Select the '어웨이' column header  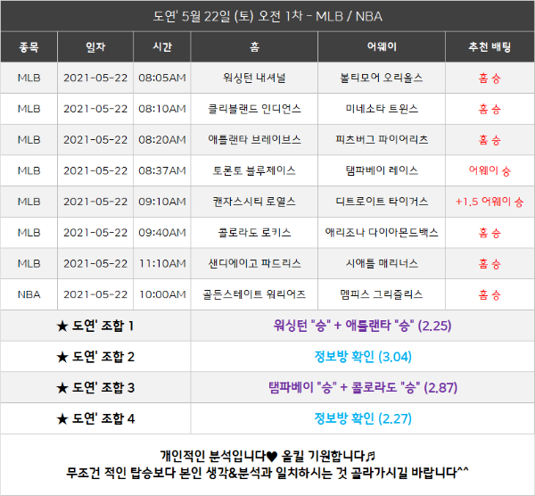click(x=382, y=46)
